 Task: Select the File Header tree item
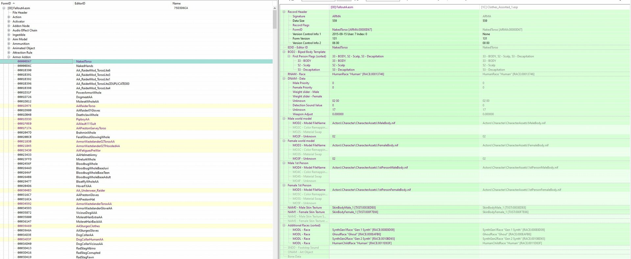pos(20,13)
